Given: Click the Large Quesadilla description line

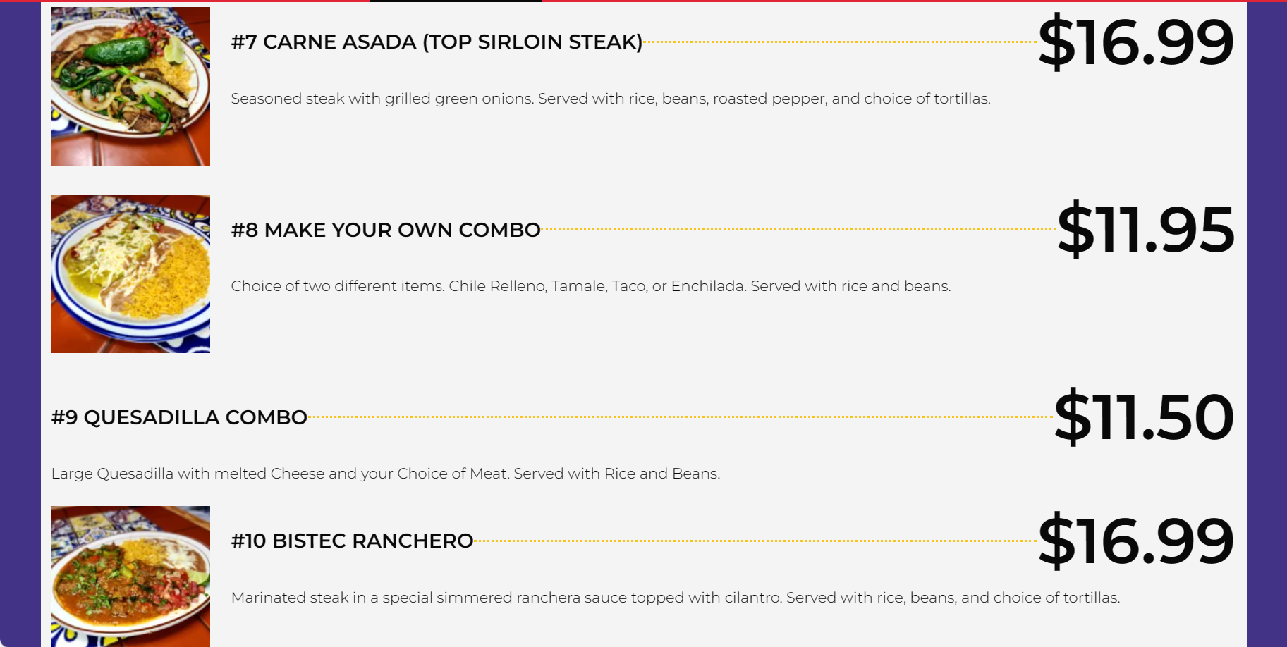Looking at the screenshot, I should pos(386,474).
